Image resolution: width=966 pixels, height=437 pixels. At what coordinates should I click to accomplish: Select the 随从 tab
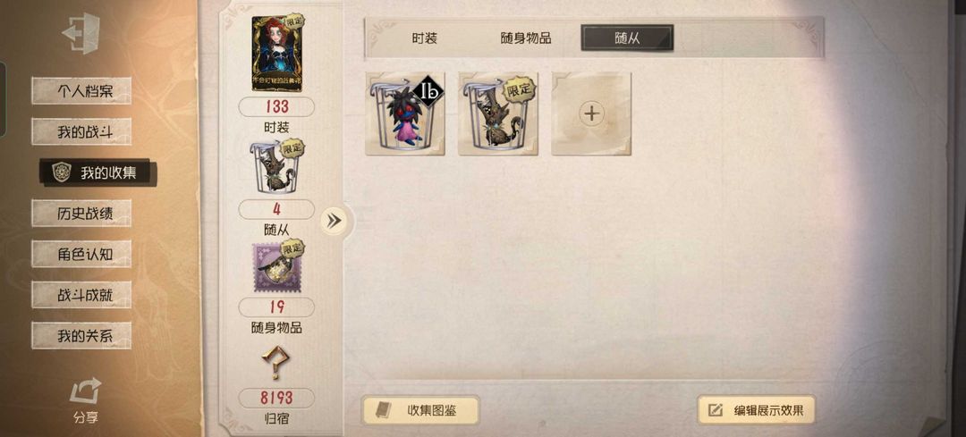point(627,38)
